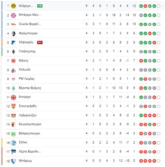
Task: Click the Eintracht Frankfurt eagle crest
Action: [x=14, y=97]
